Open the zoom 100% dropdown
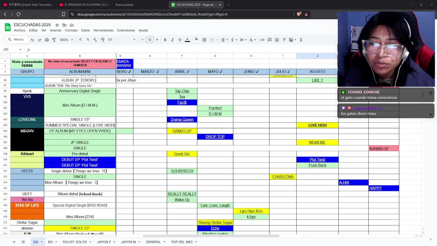The image size is (437, 246). point(67,40)
